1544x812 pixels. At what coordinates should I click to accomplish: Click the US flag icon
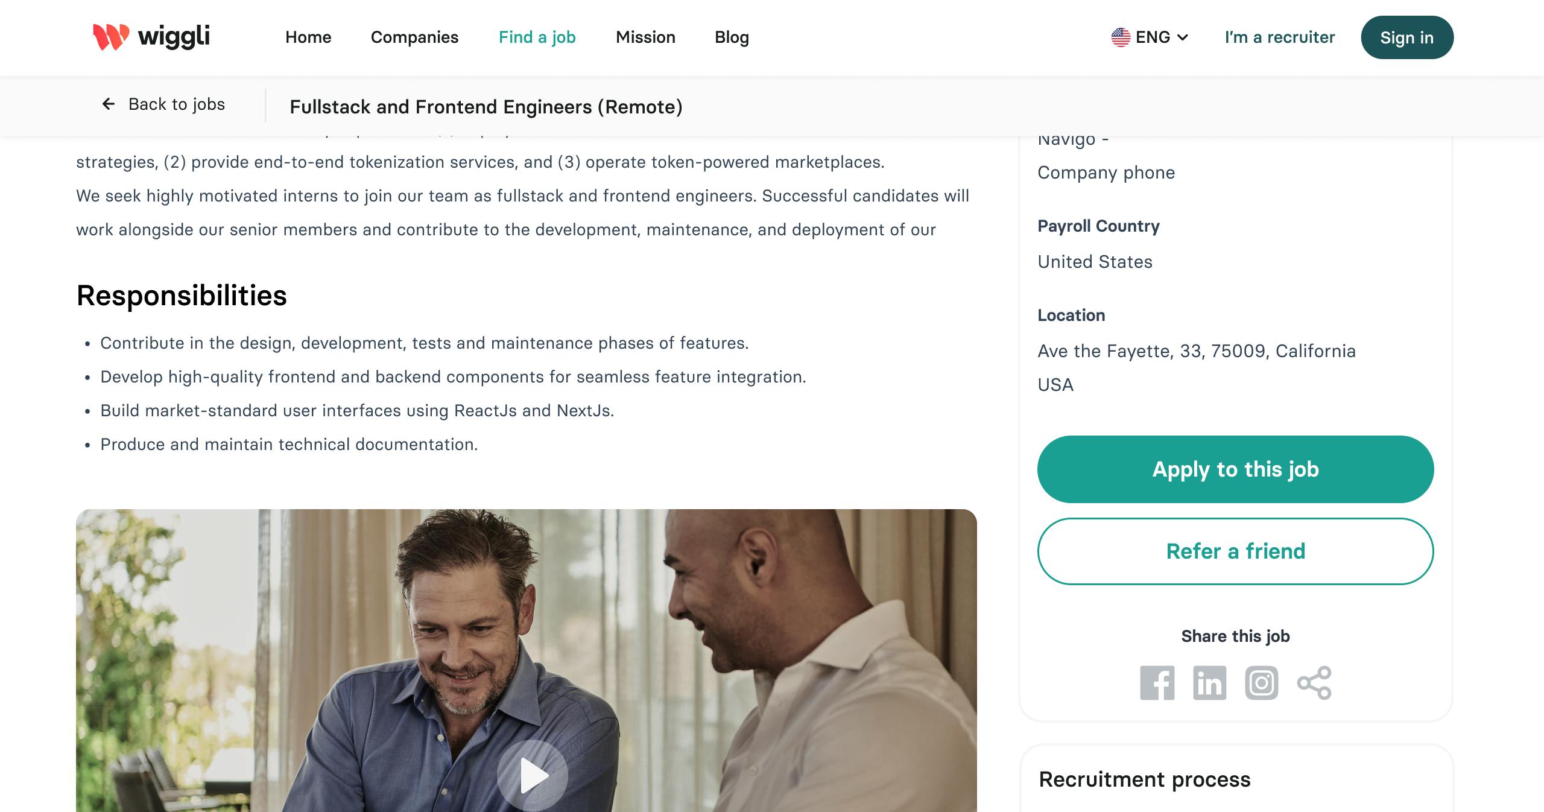coord(1121,37)
